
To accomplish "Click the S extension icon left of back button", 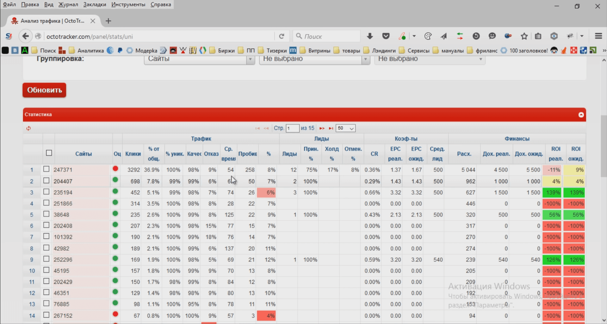I will click(x=9, y=36).
